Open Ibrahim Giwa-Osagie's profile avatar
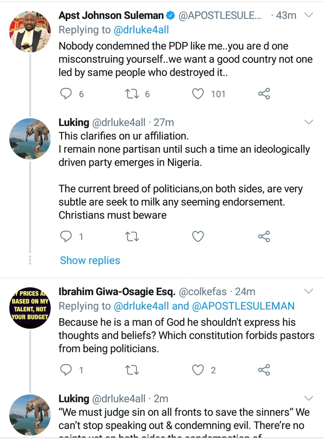 tap(30, 307)
